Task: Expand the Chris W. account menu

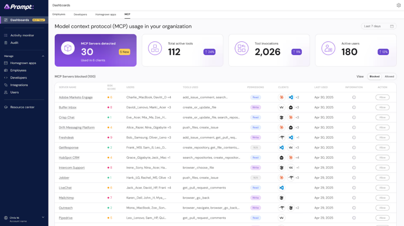Action: [43, 217]
